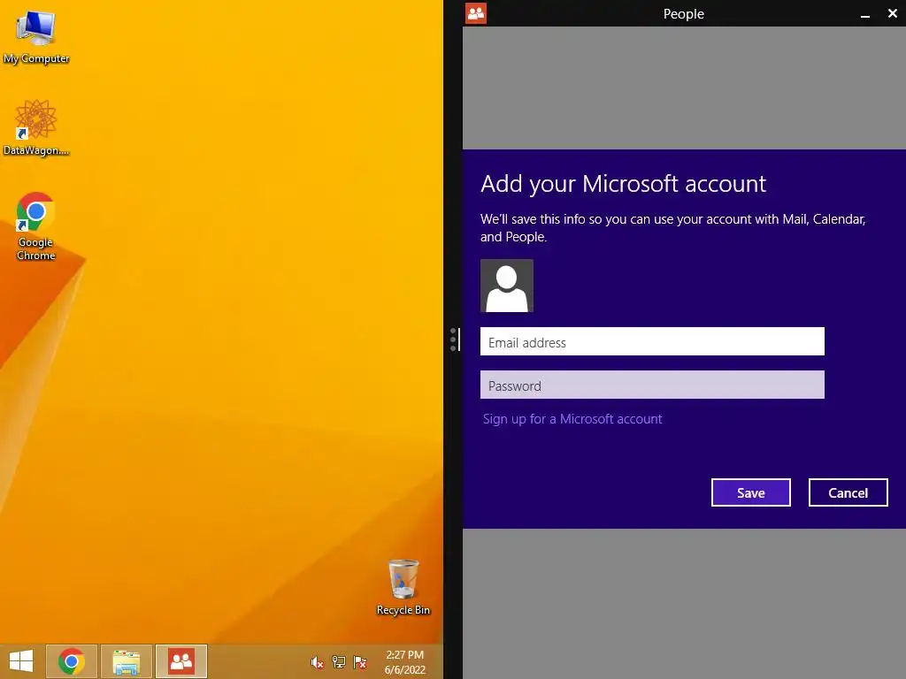Click the split-view divider handle
906x679 pixels.
coord(454,339)
